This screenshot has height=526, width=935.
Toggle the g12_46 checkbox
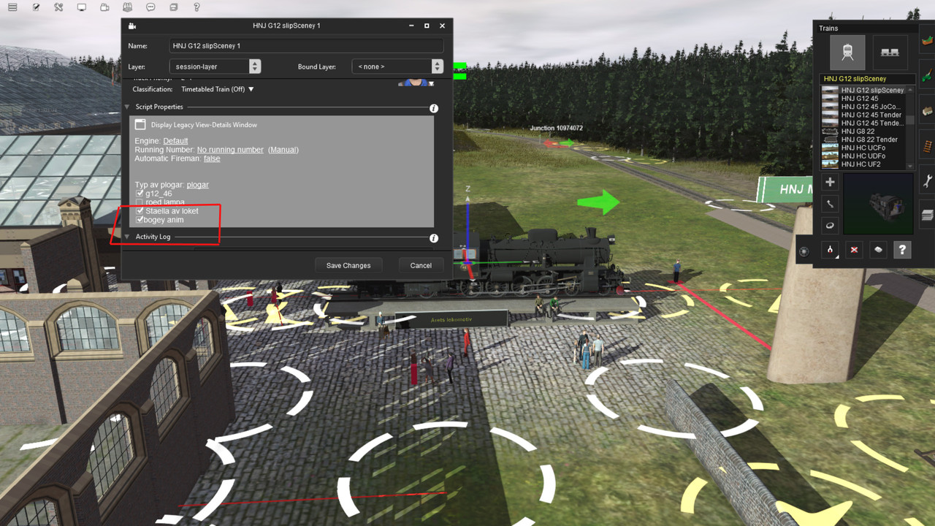pos(140,193)
